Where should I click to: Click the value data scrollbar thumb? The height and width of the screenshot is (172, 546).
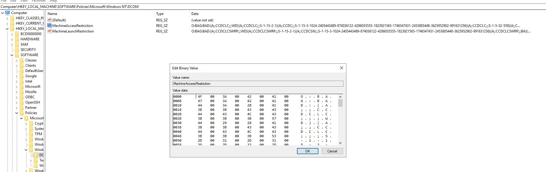(340, 103)
